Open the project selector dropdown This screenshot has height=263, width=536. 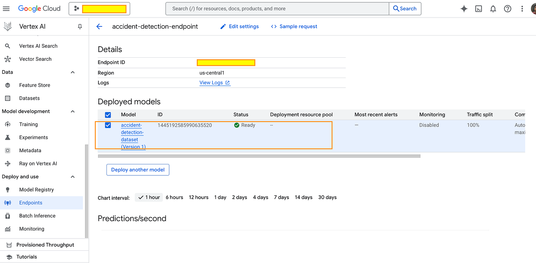click(x=100, y=8)
